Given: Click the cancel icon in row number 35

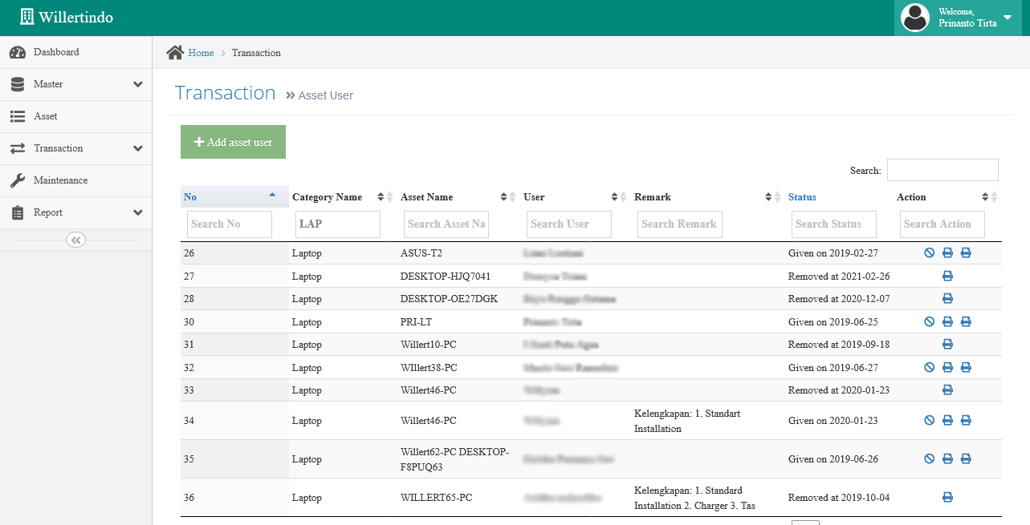Looking at the screenshot, I should (929, 459).
